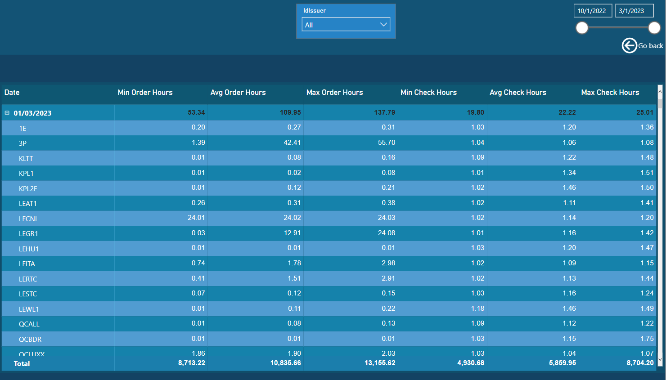The image size is (666, 380).
Task: Click the left date slider handle
Action: [582, 28]
